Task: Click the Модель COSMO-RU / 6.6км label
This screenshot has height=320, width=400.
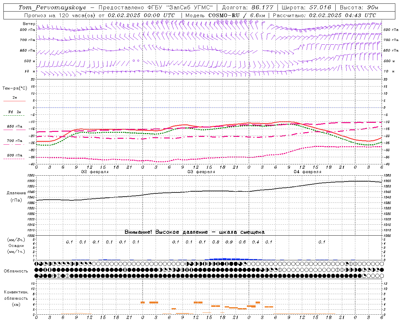Action: 225,15
